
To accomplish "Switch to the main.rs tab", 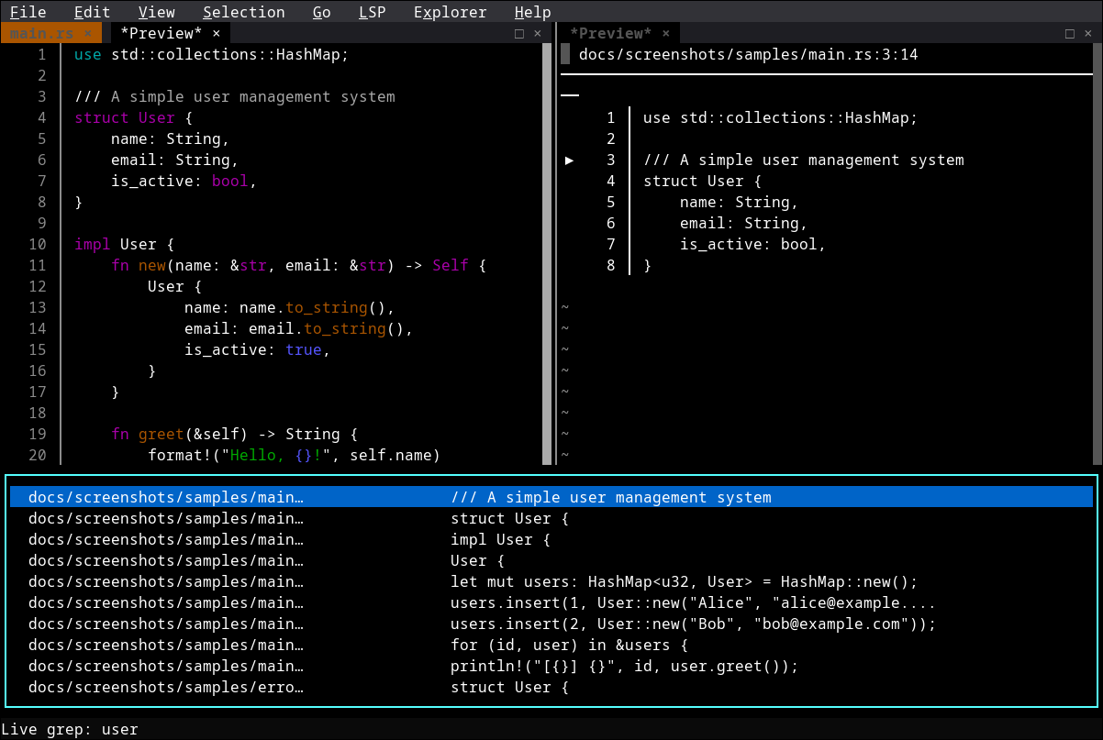I will (41, 32).
